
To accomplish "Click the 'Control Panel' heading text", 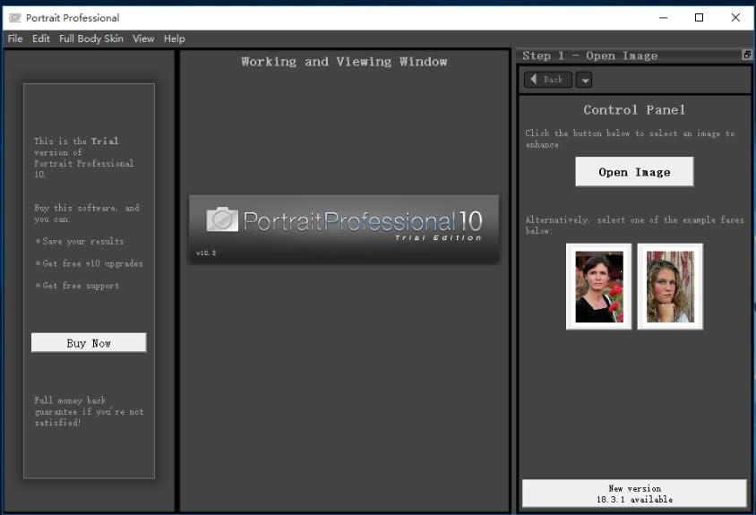I will pyautogui.click(x=634, y=110).
